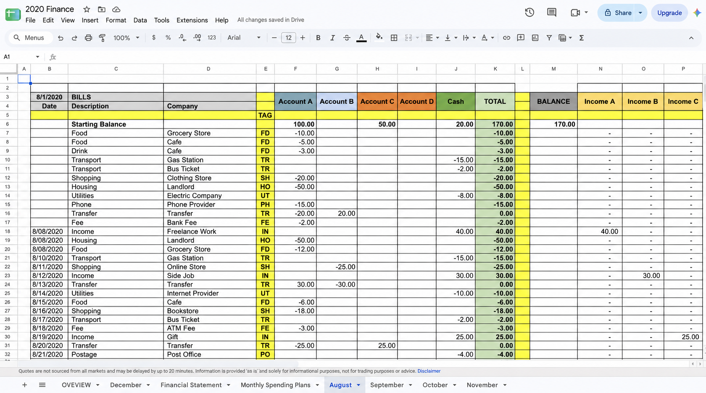
Task: Toggle italic formatting
Action: 332,38
